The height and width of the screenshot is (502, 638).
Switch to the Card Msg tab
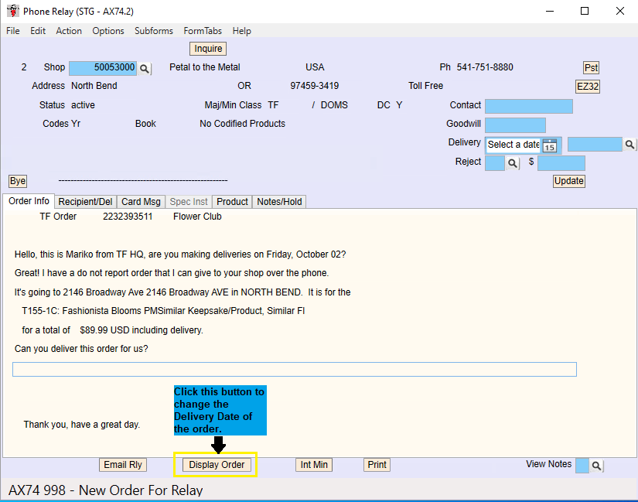(141, 202)
